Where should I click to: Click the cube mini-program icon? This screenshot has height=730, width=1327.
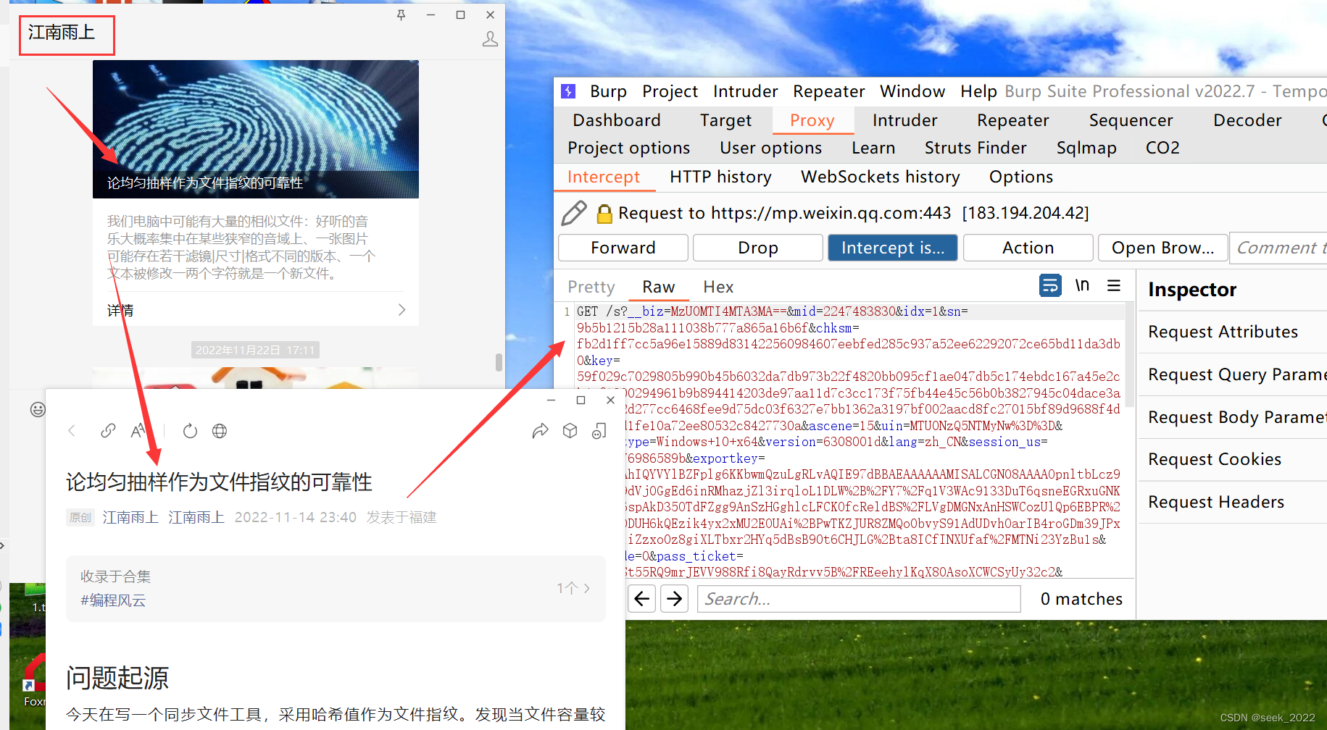tap(570, 431)
